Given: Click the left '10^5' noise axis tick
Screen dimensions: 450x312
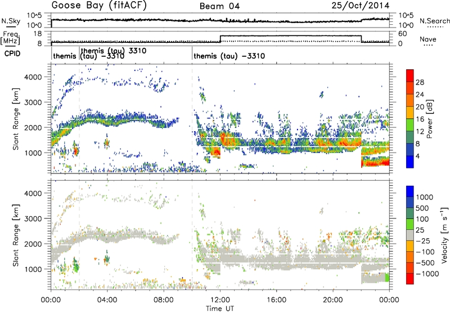Looking at the screenshot, I should [x=34, y=15].
